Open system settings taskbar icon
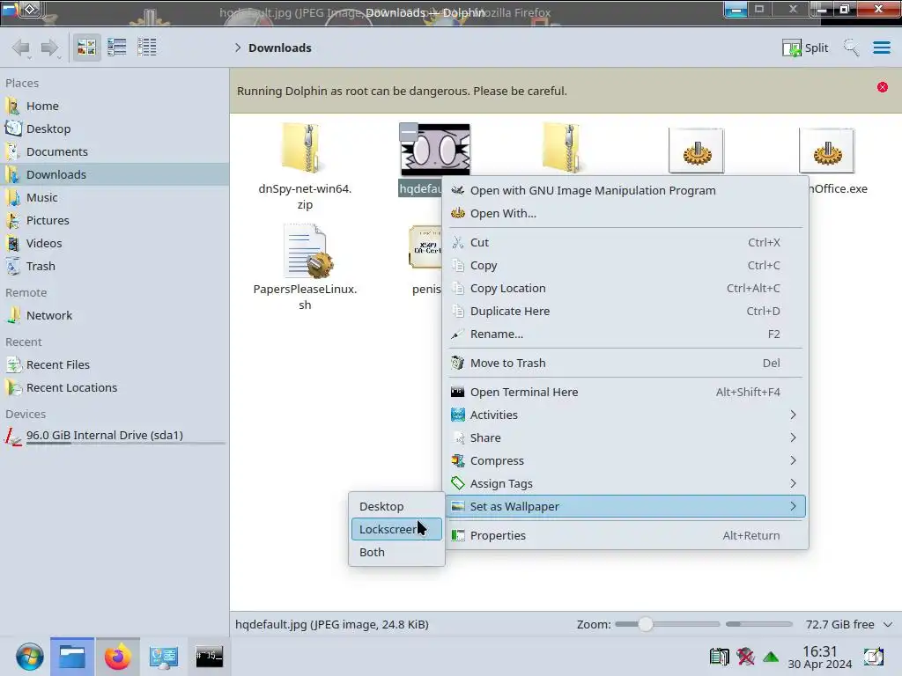The height and width of the screenshot is (676, 902). tap(163, 657)
